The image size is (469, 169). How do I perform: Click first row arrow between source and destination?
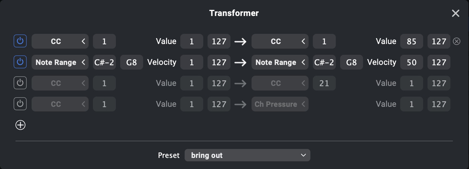[240, 42]
